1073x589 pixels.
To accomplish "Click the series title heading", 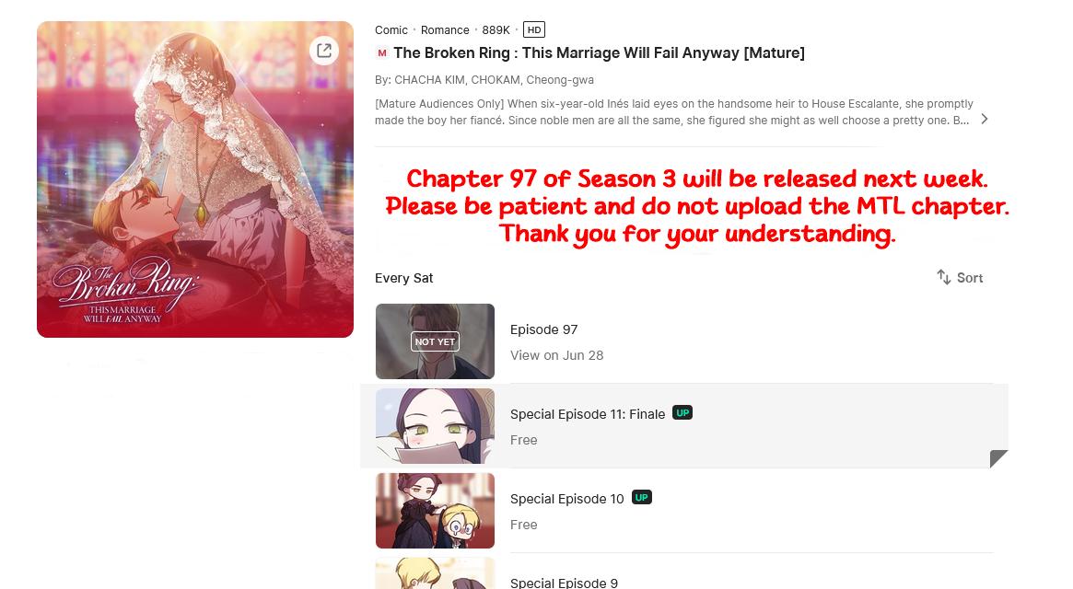I will [x=599, y=52].
